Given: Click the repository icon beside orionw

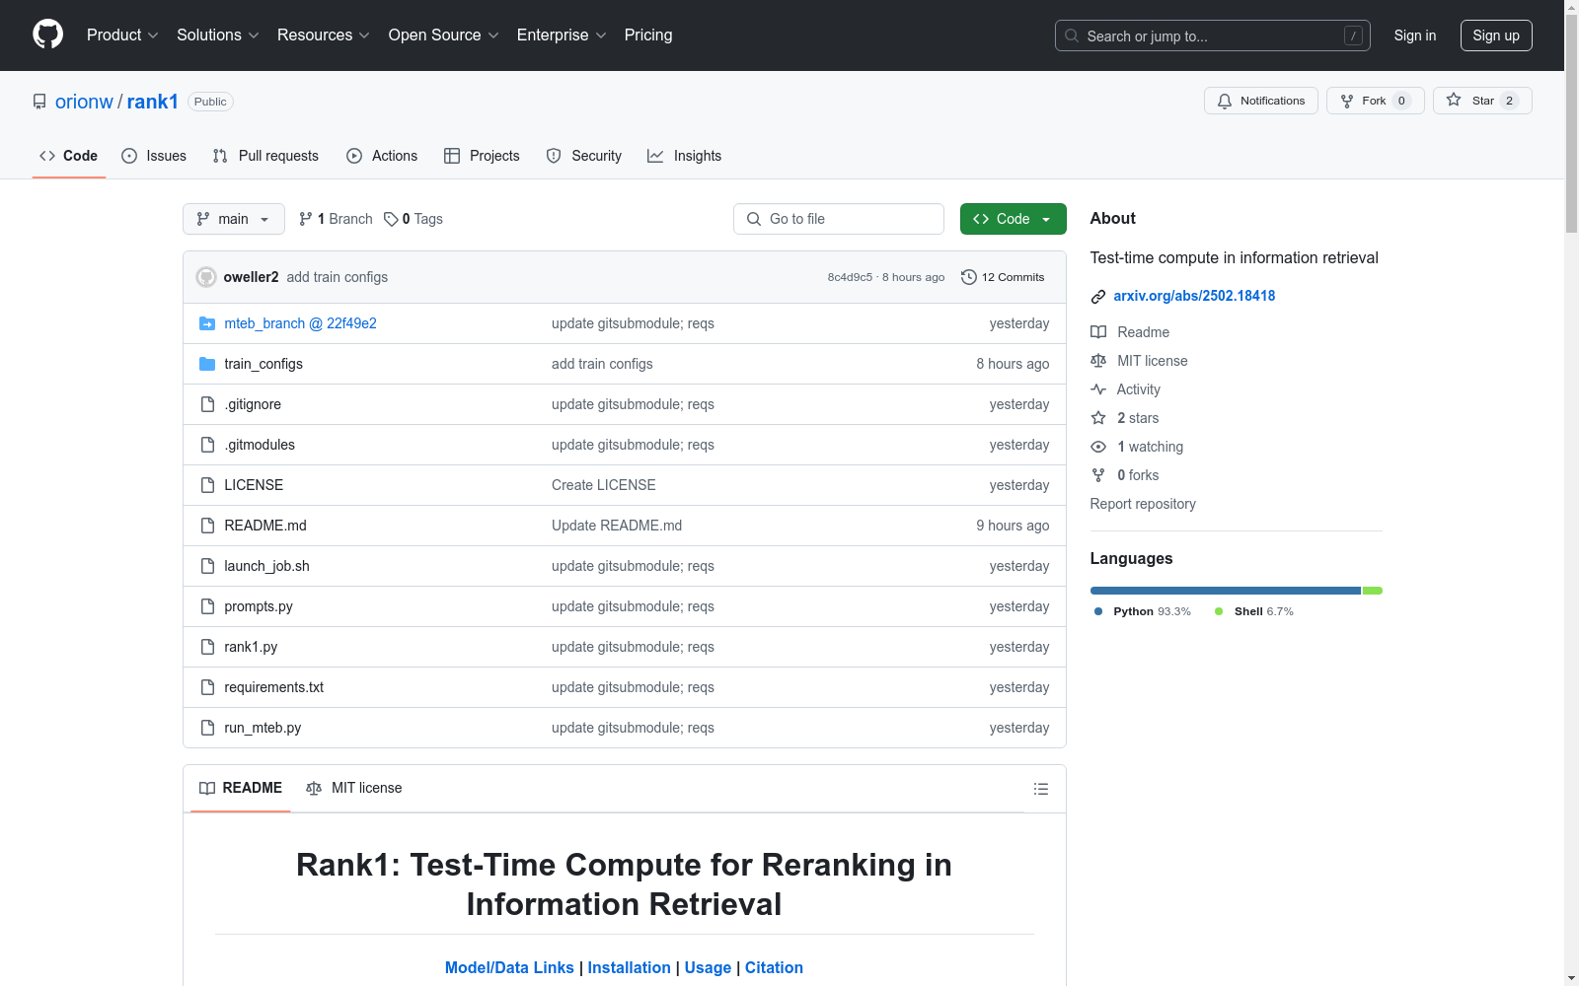Looking at the screenshot, I should pyautogui.click(x=39, y=102).
